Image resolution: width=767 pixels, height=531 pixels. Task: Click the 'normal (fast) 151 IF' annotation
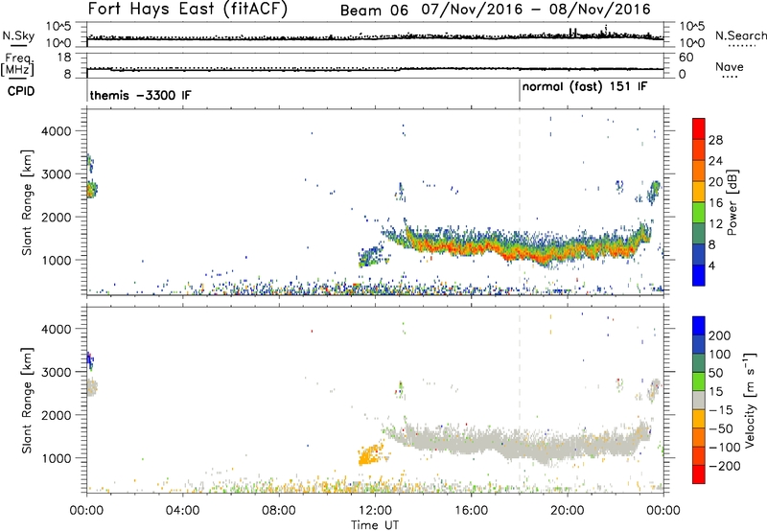pyautogui.click(x=585, y=87)
